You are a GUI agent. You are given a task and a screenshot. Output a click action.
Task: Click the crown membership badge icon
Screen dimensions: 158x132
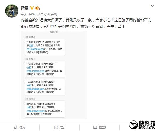click(x=38, y=8)
